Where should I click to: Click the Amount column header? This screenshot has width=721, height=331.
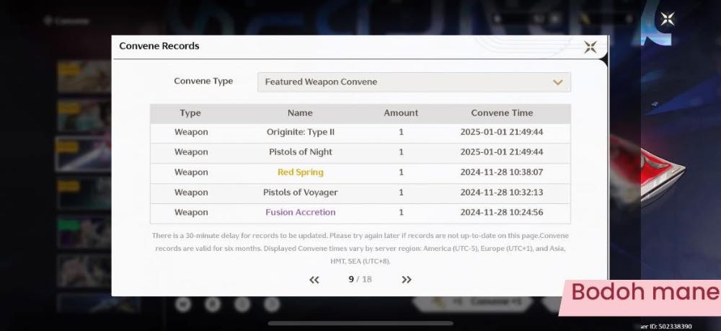(401, 113)
